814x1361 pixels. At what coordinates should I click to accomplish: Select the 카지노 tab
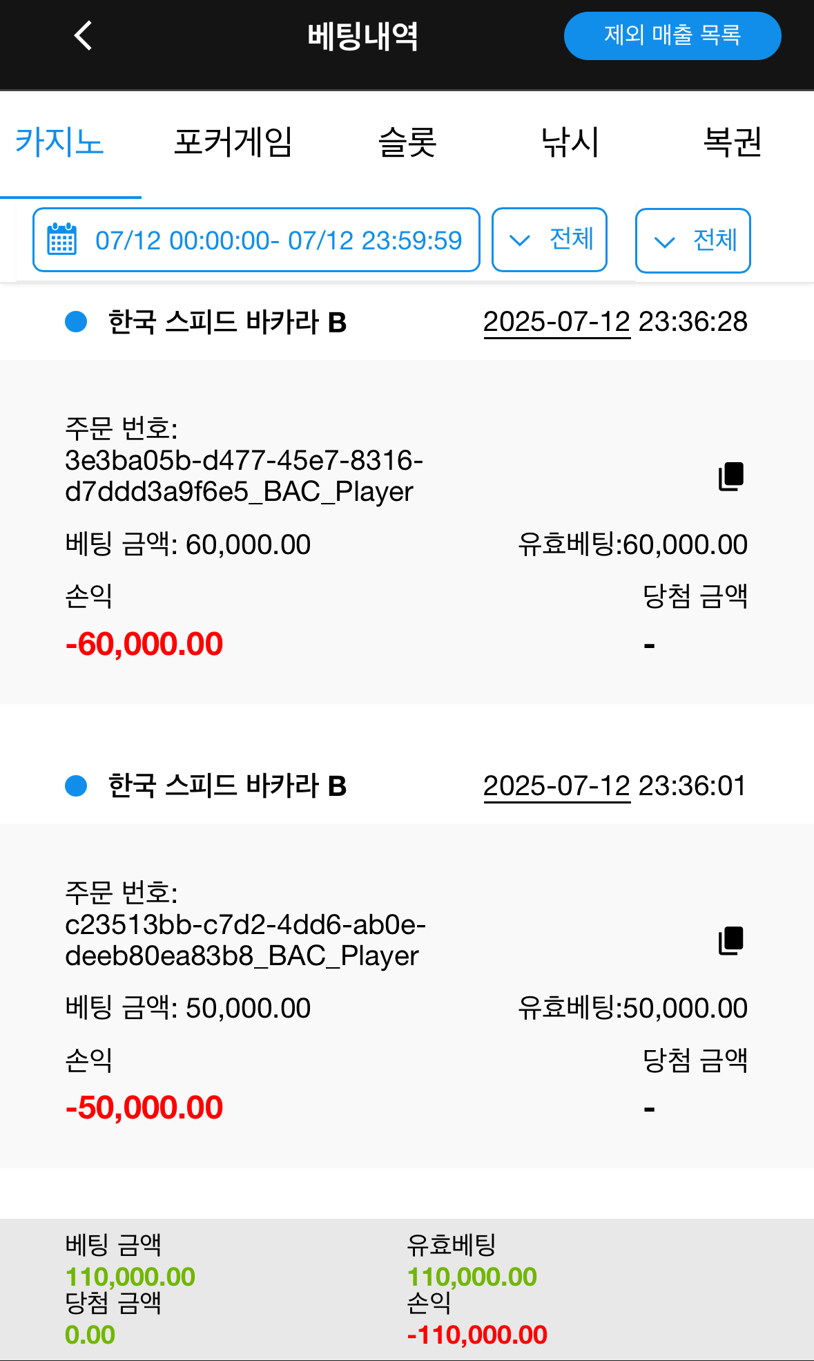59,143
